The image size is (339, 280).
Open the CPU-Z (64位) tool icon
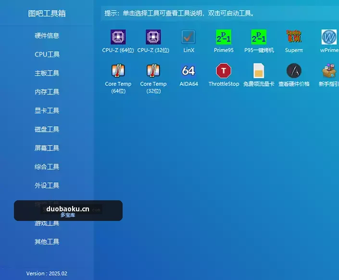tap(118, 37)
